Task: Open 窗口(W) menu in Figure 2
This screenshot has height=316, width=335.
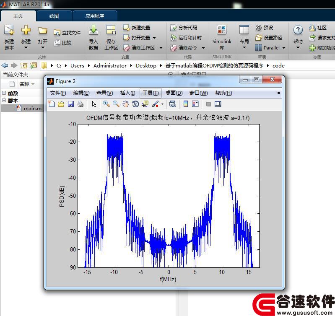Action: [x=198, y=93]
